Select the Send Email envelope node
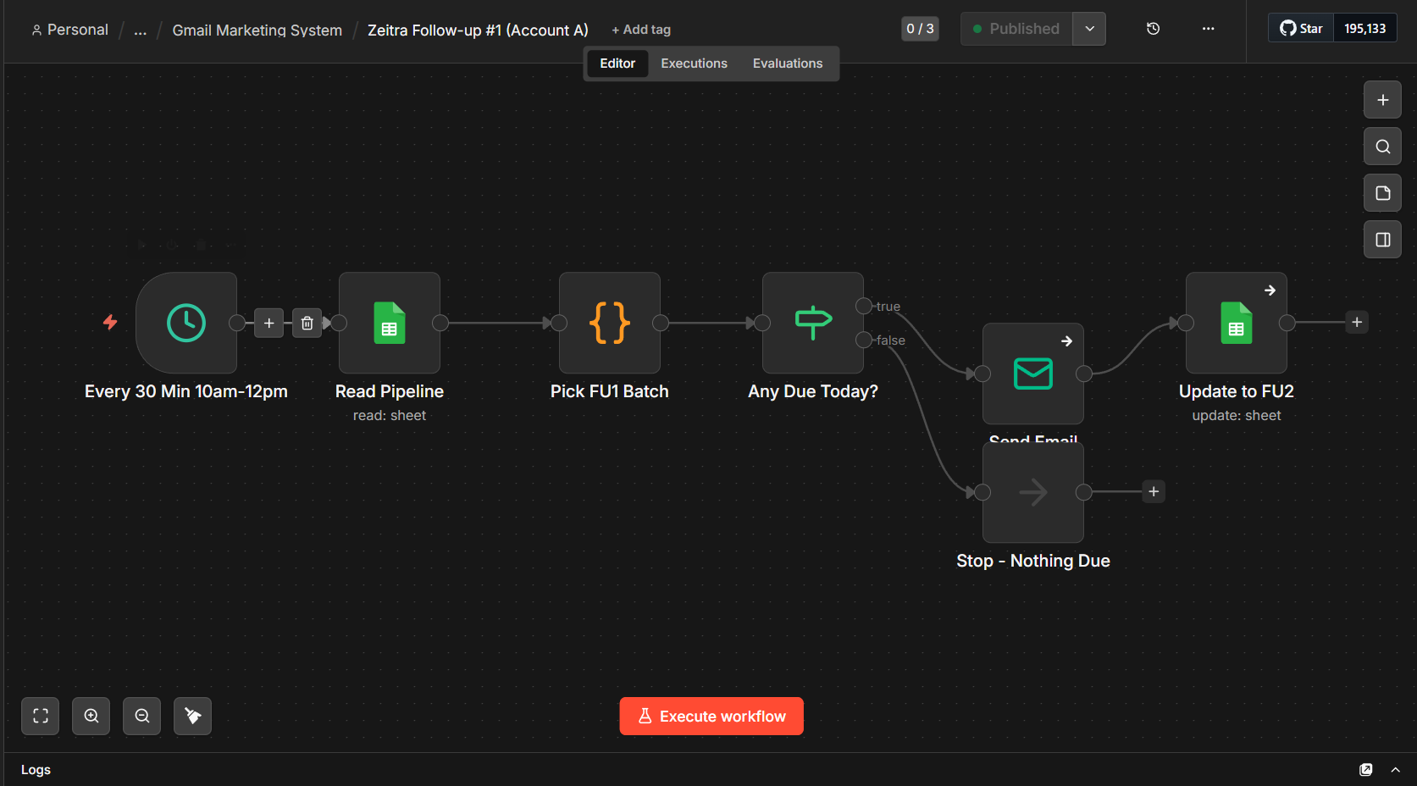This screenshot has height=786, width=1417. pos(1033,374)
